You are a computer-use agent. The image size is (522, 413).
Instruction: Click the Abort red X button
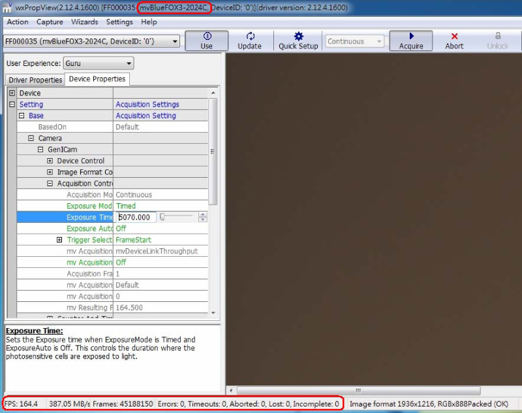click(x=454, y=41)
